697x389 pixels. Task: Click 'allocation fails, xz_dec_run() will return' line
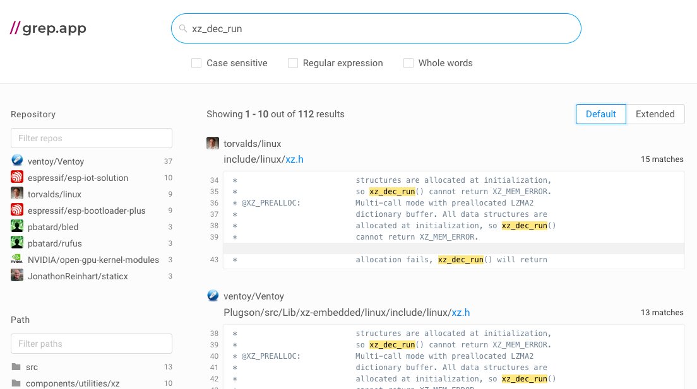click(x=451, y=260)
